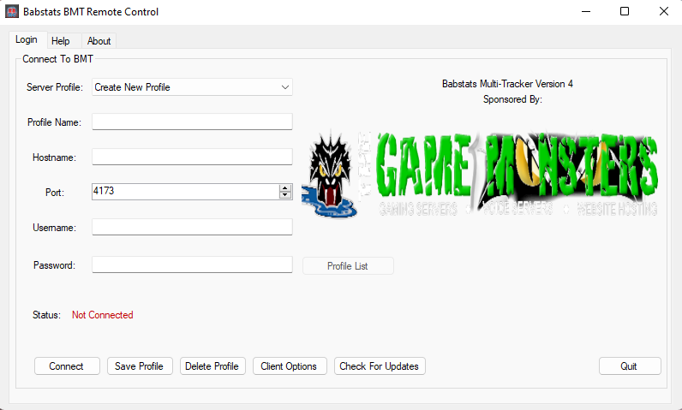Open the About tab
Viewport: 682px width, 410px height.
coord(99,41)
